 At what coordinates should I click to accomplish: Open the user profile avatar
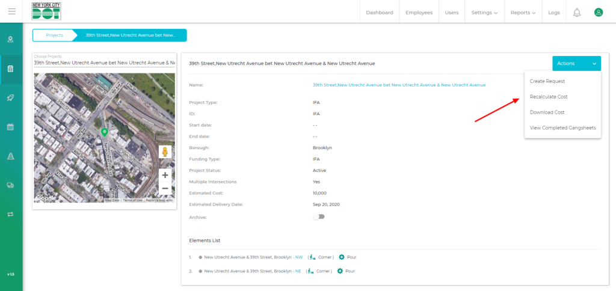[x=598, y=12]
